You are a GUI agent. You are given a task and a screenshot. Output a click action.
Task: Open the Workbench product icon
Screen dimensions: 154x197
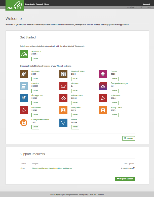click(24, 54)
